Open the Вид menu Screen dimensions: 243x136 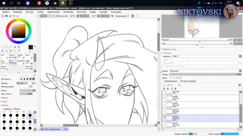93,12
